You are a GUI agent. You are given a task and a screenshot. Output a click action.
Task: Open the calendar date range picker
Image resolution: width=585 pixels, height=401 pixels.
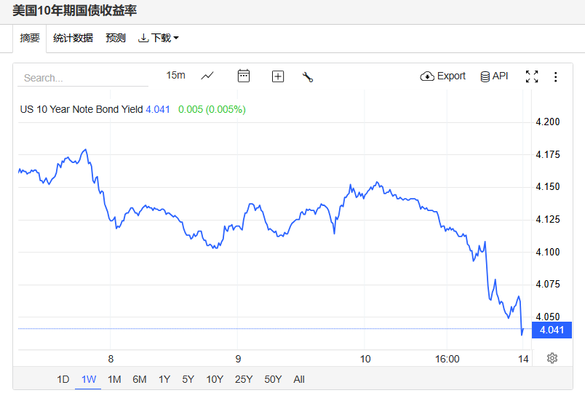point(244,76)
